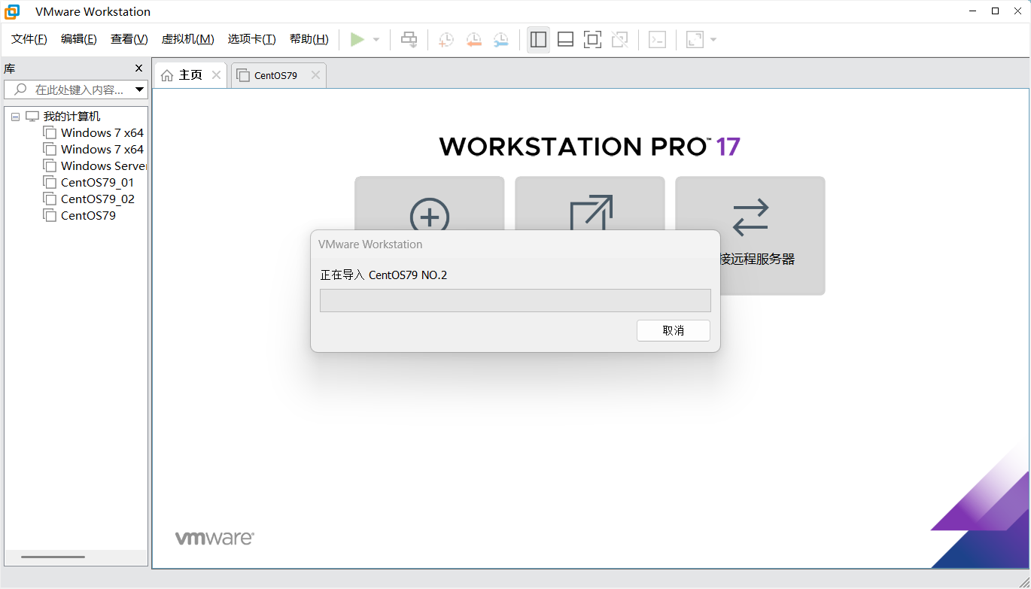Open the 虚拟机(M) menu
The image size is (1031, 589).
click(x=188, y=39)
